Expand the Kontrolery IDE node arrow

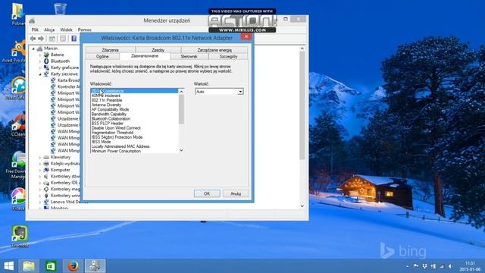40,183
